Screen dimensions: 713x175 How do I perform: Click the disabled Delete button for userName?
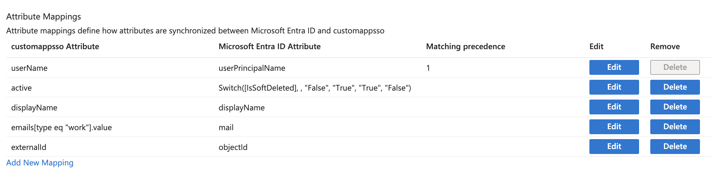675,67
